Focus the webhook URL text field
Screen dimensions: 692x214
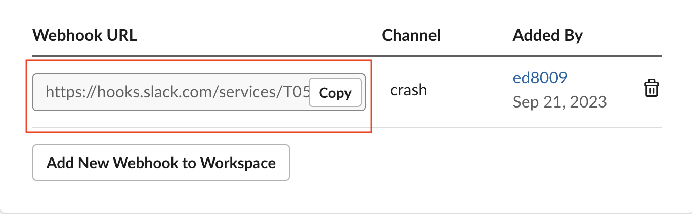(x=172, y=92)
